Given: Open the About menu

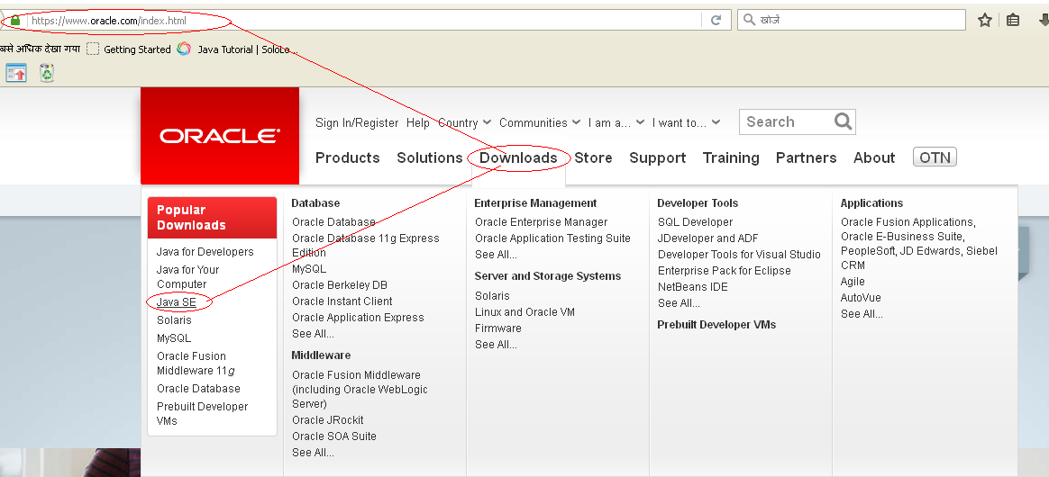Looking at the screenshot, I should click(874, 157).
